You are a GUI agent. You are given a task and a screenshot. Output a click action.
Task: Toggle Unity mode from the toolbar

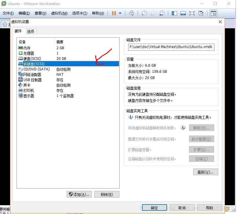tap(201, 13)
